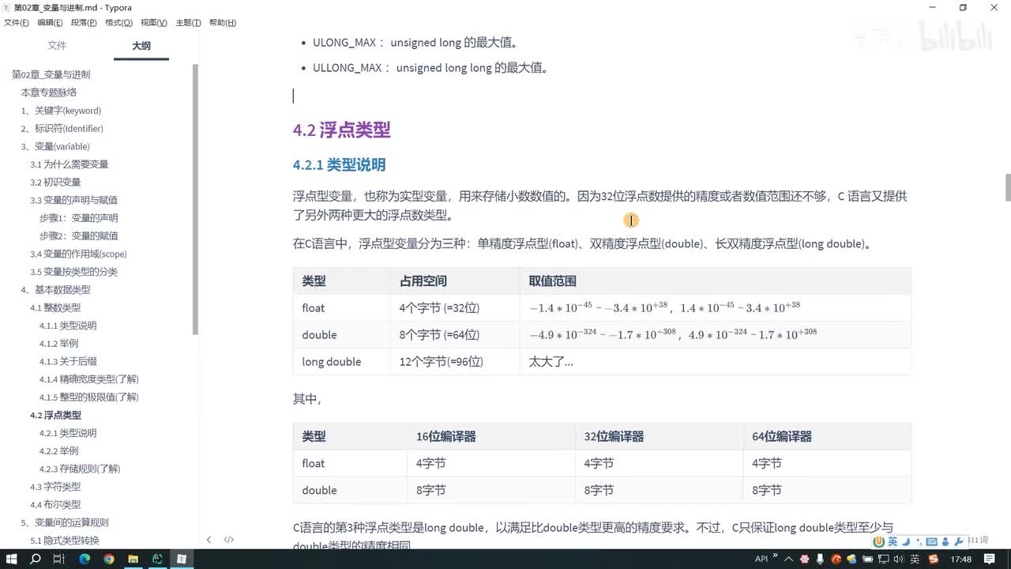The width and height of the screenshot is (1011, 569).
Task: Toggle the moon half-width icon in IME toolbar
Action: point(907,541)
